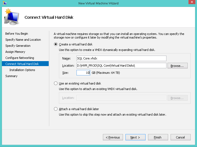Select Use an existing virtual hard disk
The image size is (197, 147).
tap(56, 83)
